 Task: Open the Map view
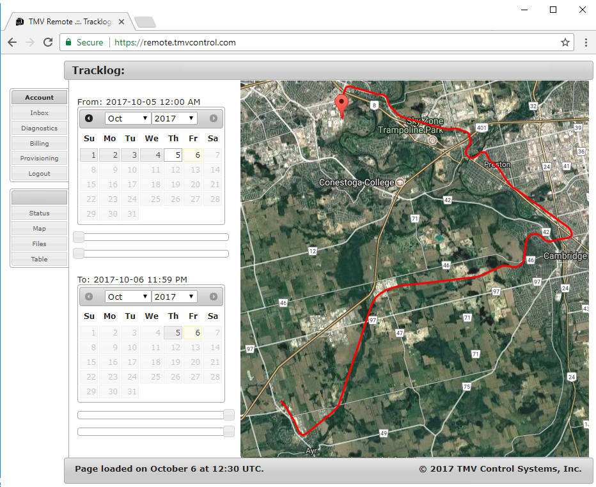(x=39, y=228)
